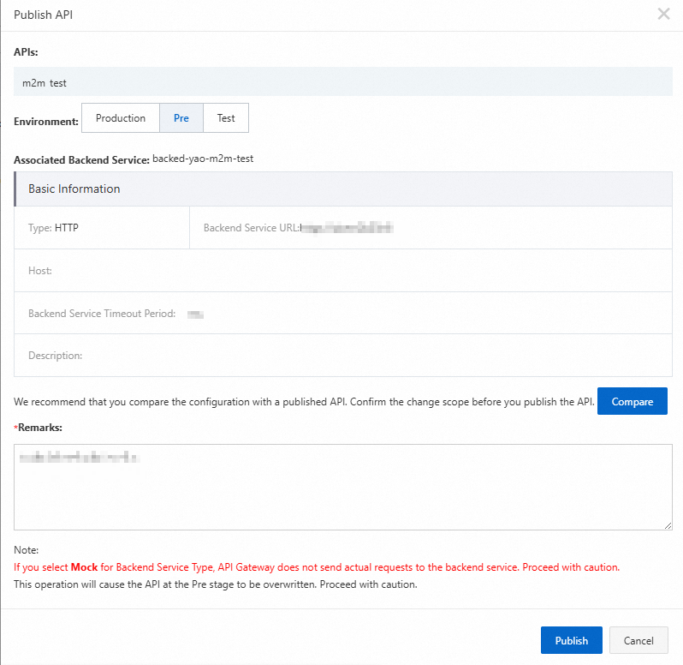This screenshot has height=665, width=683.
Task: Click the Type: HTTP cell
Action: 54,228
